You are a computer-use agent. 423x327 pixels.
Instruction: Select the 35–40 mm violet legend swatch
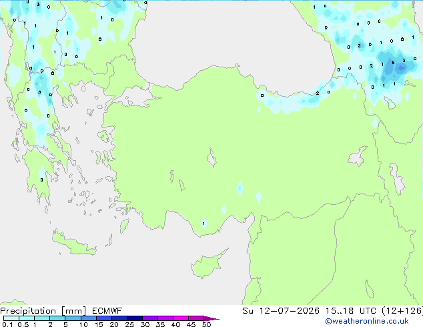[165, 318]
